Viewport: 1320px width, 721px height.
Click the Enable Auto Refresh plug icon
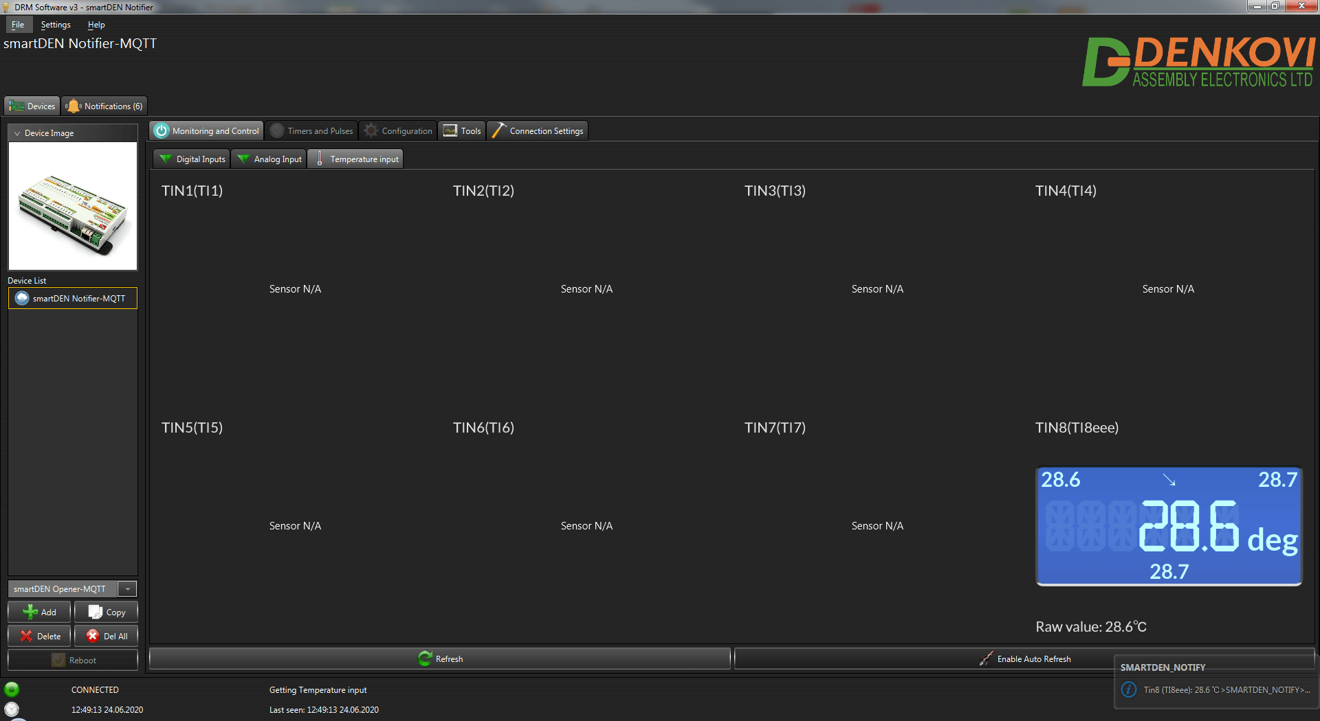click(986, 659)
